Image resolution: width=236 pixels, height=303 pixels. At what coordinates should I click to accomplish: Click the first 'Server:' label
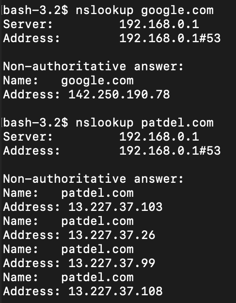pyautogui.click(x=28, y=24)
